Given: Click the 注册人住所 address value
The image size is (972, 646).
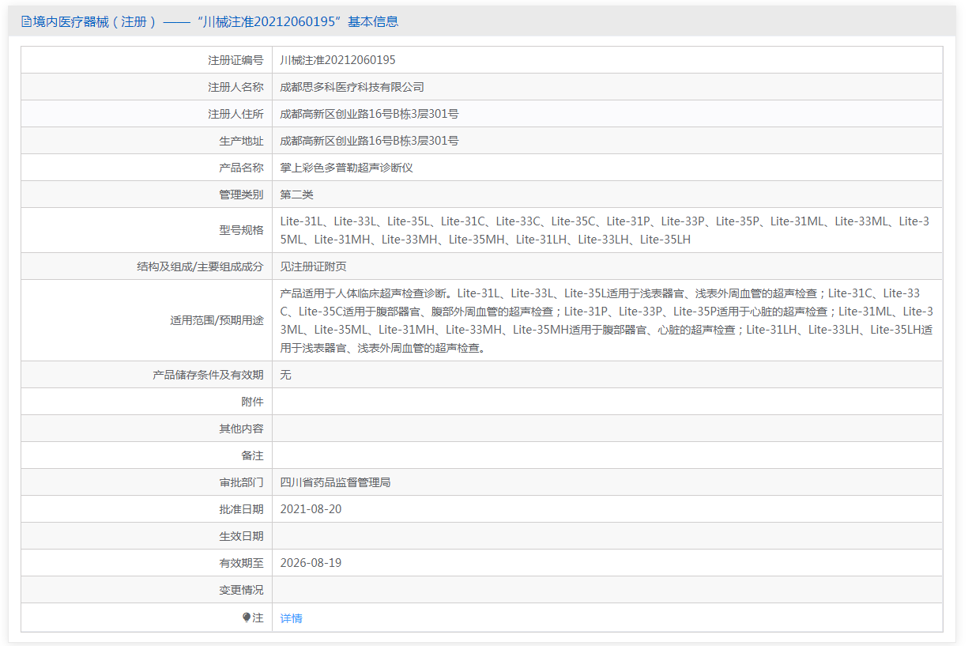Looking at the screenshot, I should tap(369, 114).
